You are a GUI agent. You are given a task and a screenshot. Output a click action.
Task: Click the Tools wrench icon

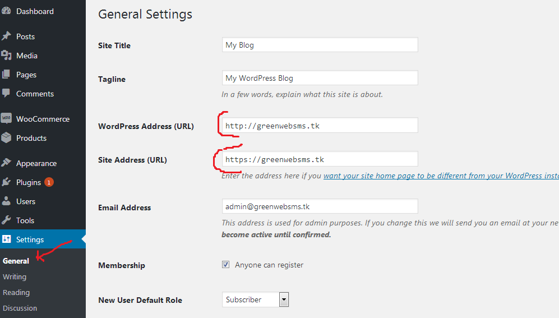tap(6, 220)
